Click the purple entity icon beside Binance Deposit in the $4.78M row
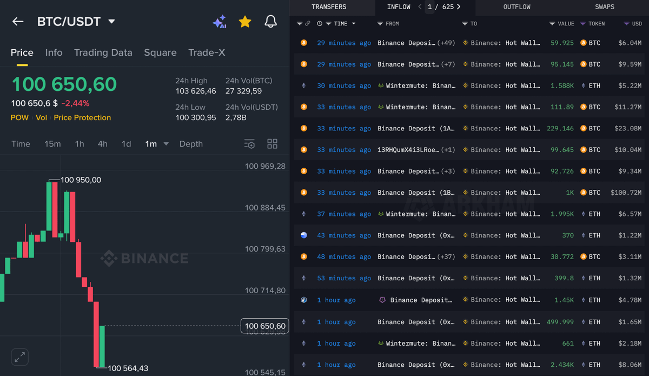 tap(382, 300)
